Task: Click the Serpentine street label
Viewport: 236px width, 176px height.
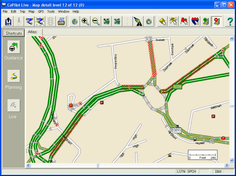Action: 116,62
